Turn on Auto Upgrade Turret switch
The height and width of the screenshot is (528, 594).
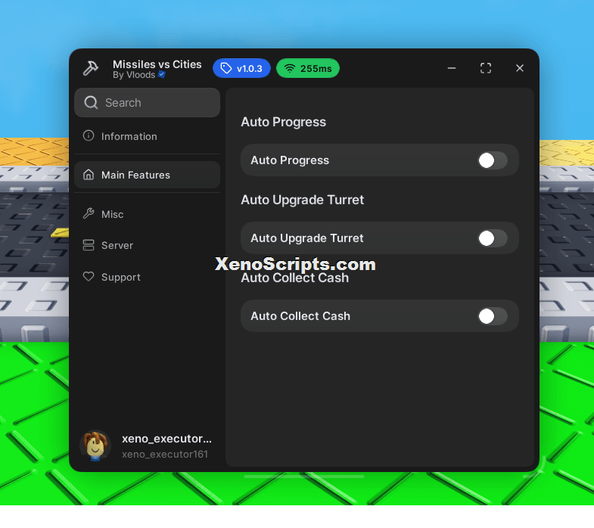(492, 238)
